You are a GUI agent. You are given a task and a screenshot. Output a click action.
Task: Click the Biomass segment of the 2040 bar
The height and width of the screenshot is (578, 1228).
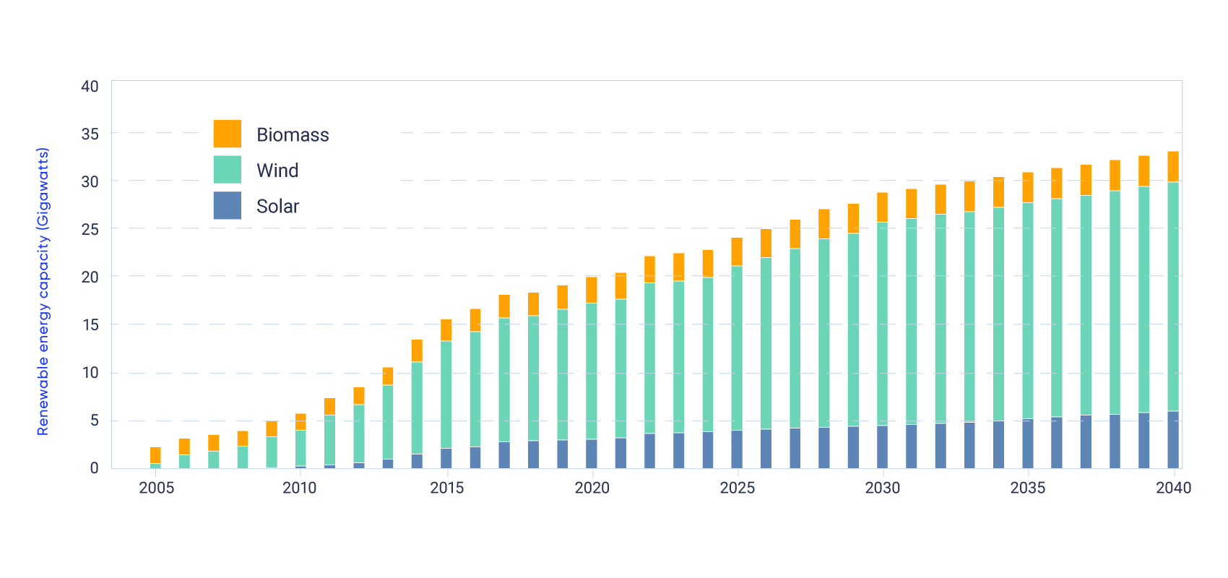1173,166
